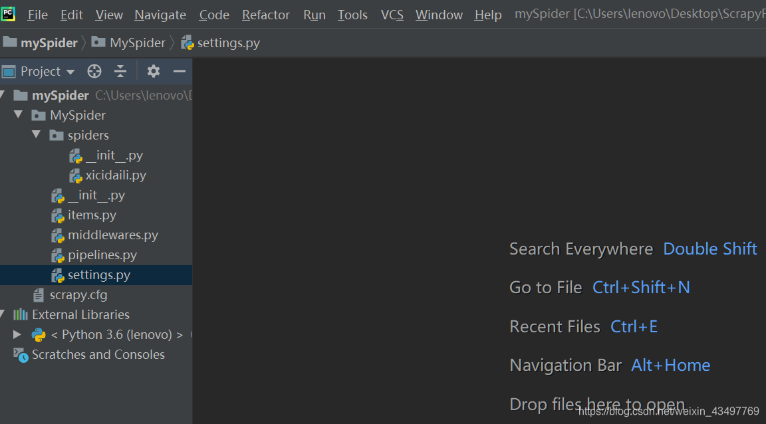Open the Navigate menu

pos(160,15)
